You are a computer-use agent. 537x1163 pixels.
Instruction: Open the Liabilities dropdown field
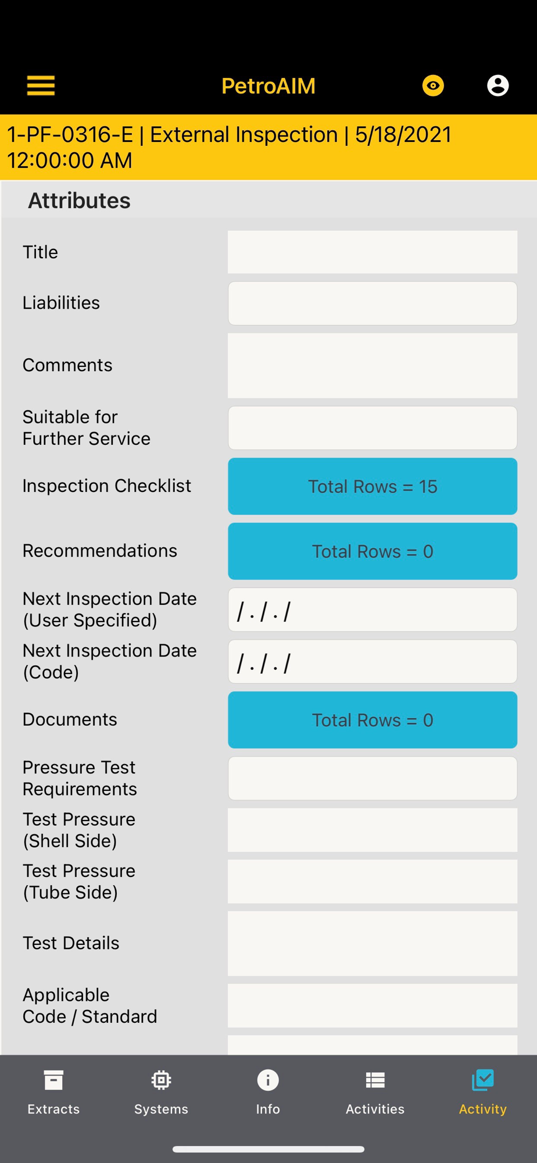[x=373, y=304]
